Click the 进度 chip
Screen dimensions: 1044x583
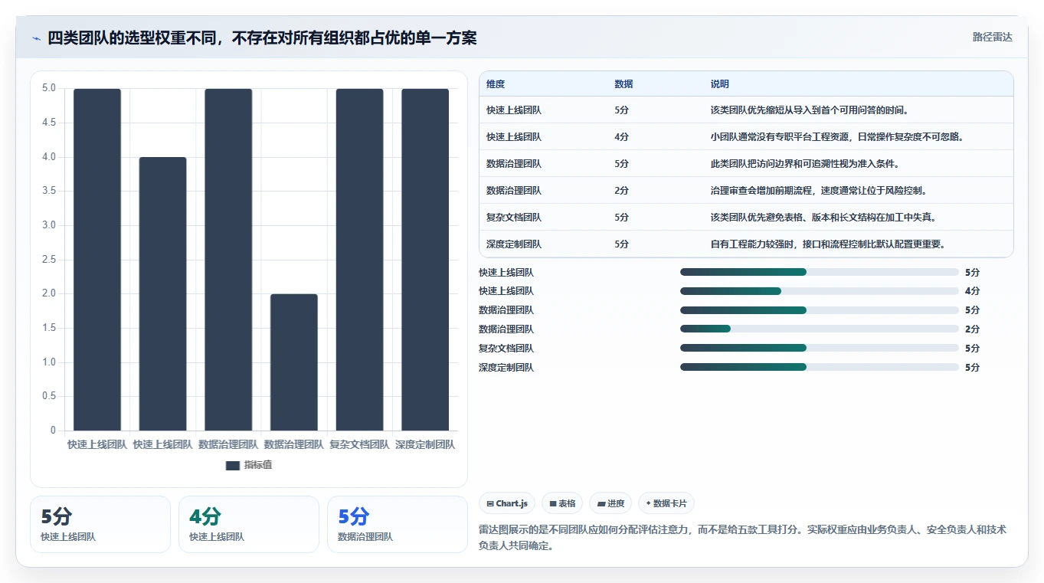coord(610,503)
